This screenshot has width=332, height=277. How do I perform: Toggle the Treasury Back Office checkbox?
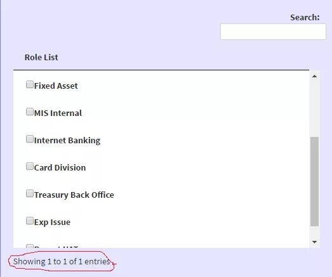30,193
